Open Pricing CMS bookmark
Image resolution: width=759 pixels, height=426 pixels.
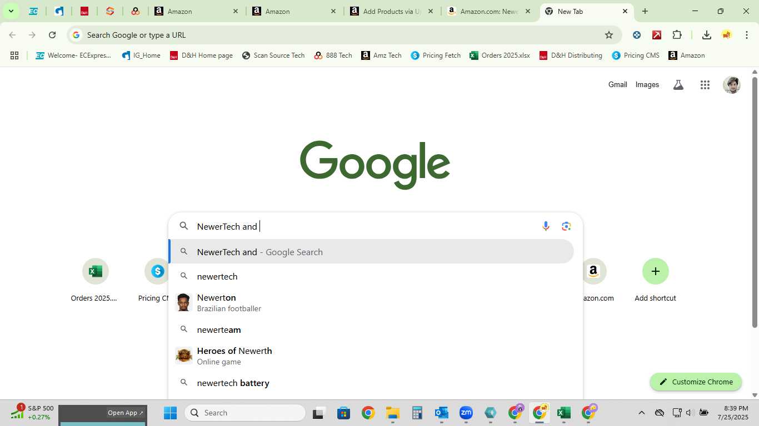(x=636, y=55)
